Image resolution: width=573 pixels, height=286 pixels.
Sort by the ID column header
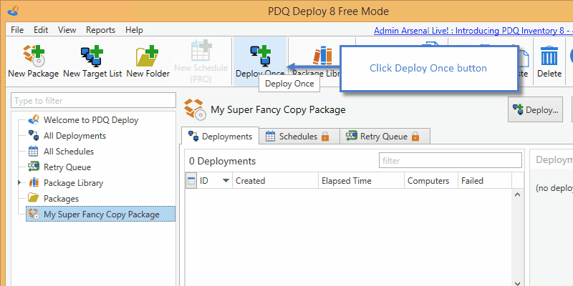(x=214, y=181)
